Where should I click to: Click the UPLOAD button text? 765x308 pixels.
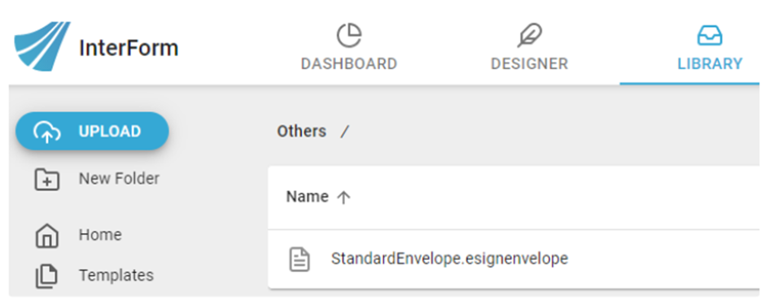(x=110, y=132)
